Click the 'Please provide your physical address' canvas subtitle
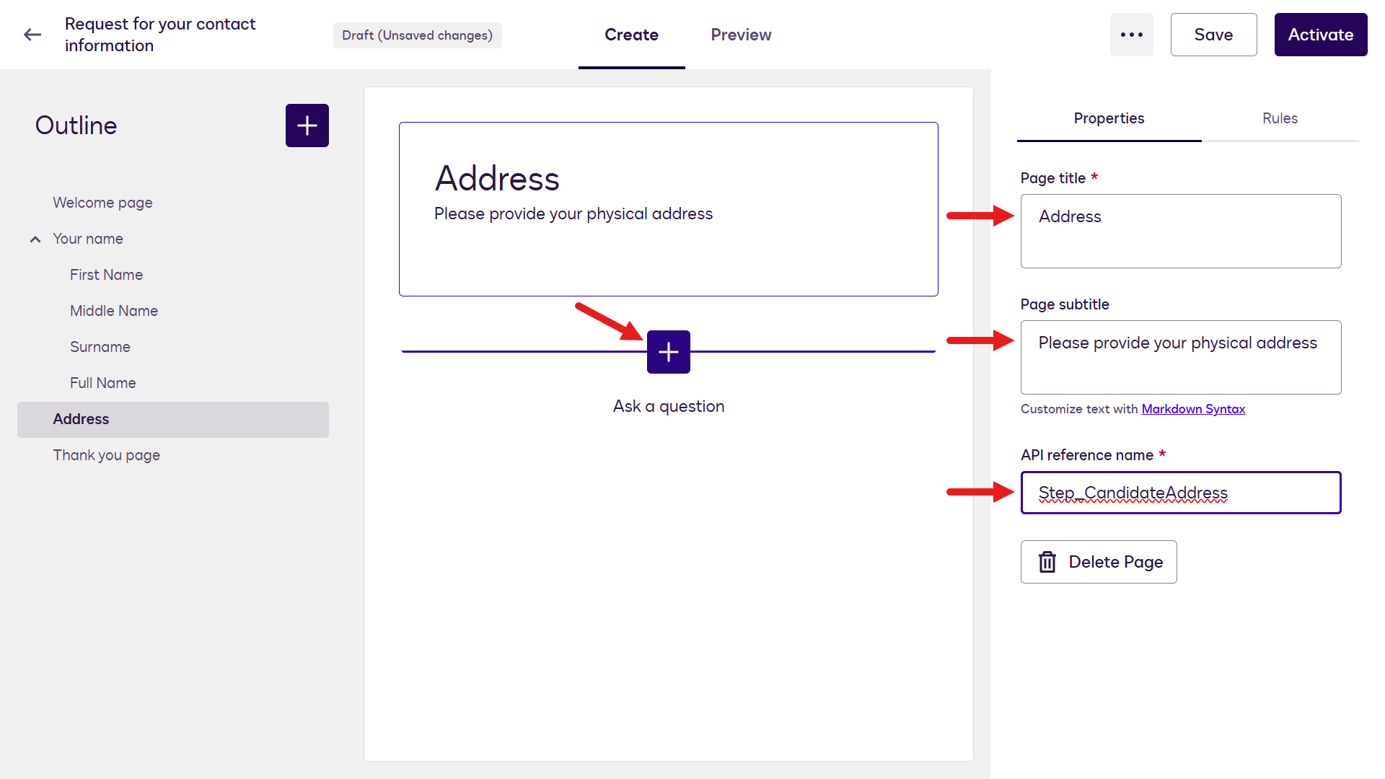The width and height of the screenshot is (1385, 779). [x=573, y=214]
